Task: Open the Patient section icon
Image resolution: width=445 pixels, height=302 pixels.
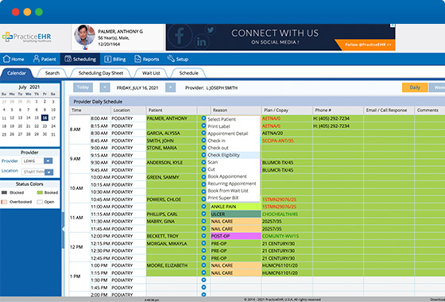Action: tap(37, 59)
